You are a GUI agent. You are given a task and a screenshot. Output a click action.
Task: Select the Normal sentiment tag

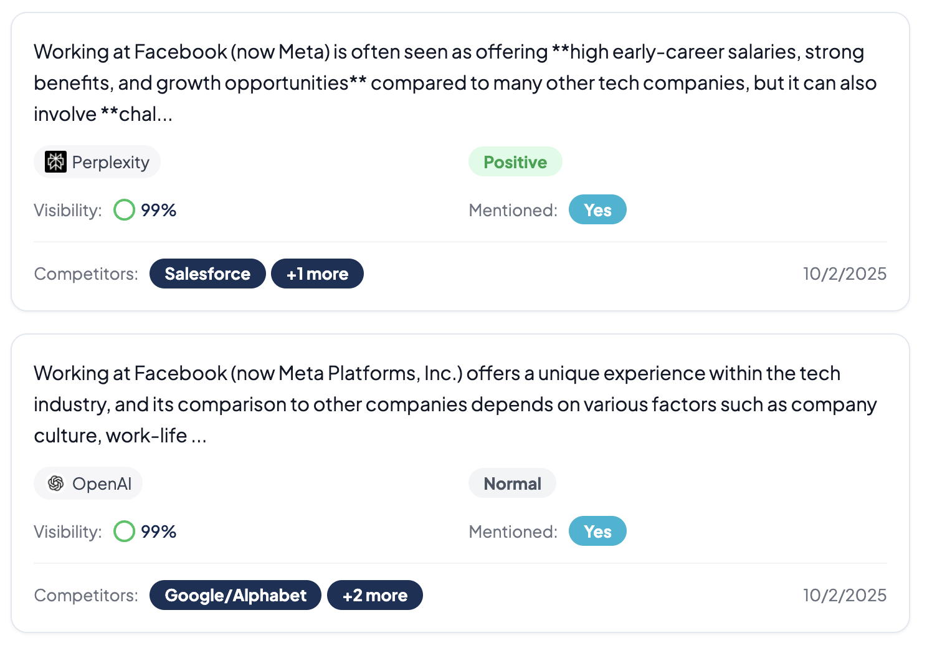[x=512, y=483]
